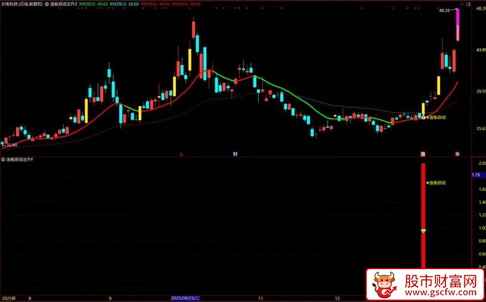Click the 连板启动主升F sub-indicator name
This screenshot has height=302, width=486.
(x=20, y=160)
